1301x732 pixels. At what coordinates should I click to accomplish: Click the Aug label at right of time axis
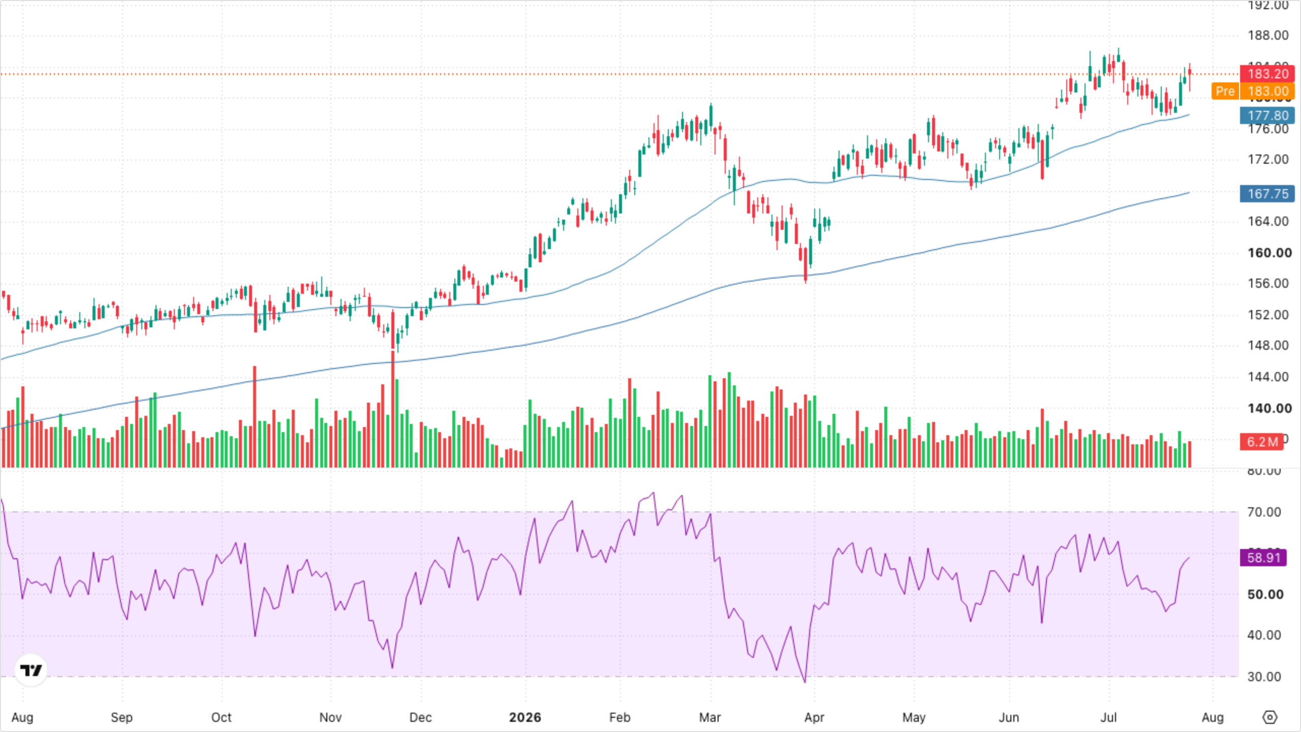click(1213, 717)
